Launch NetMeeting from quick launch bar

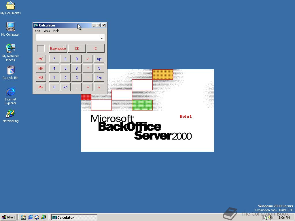pos(44,217)
